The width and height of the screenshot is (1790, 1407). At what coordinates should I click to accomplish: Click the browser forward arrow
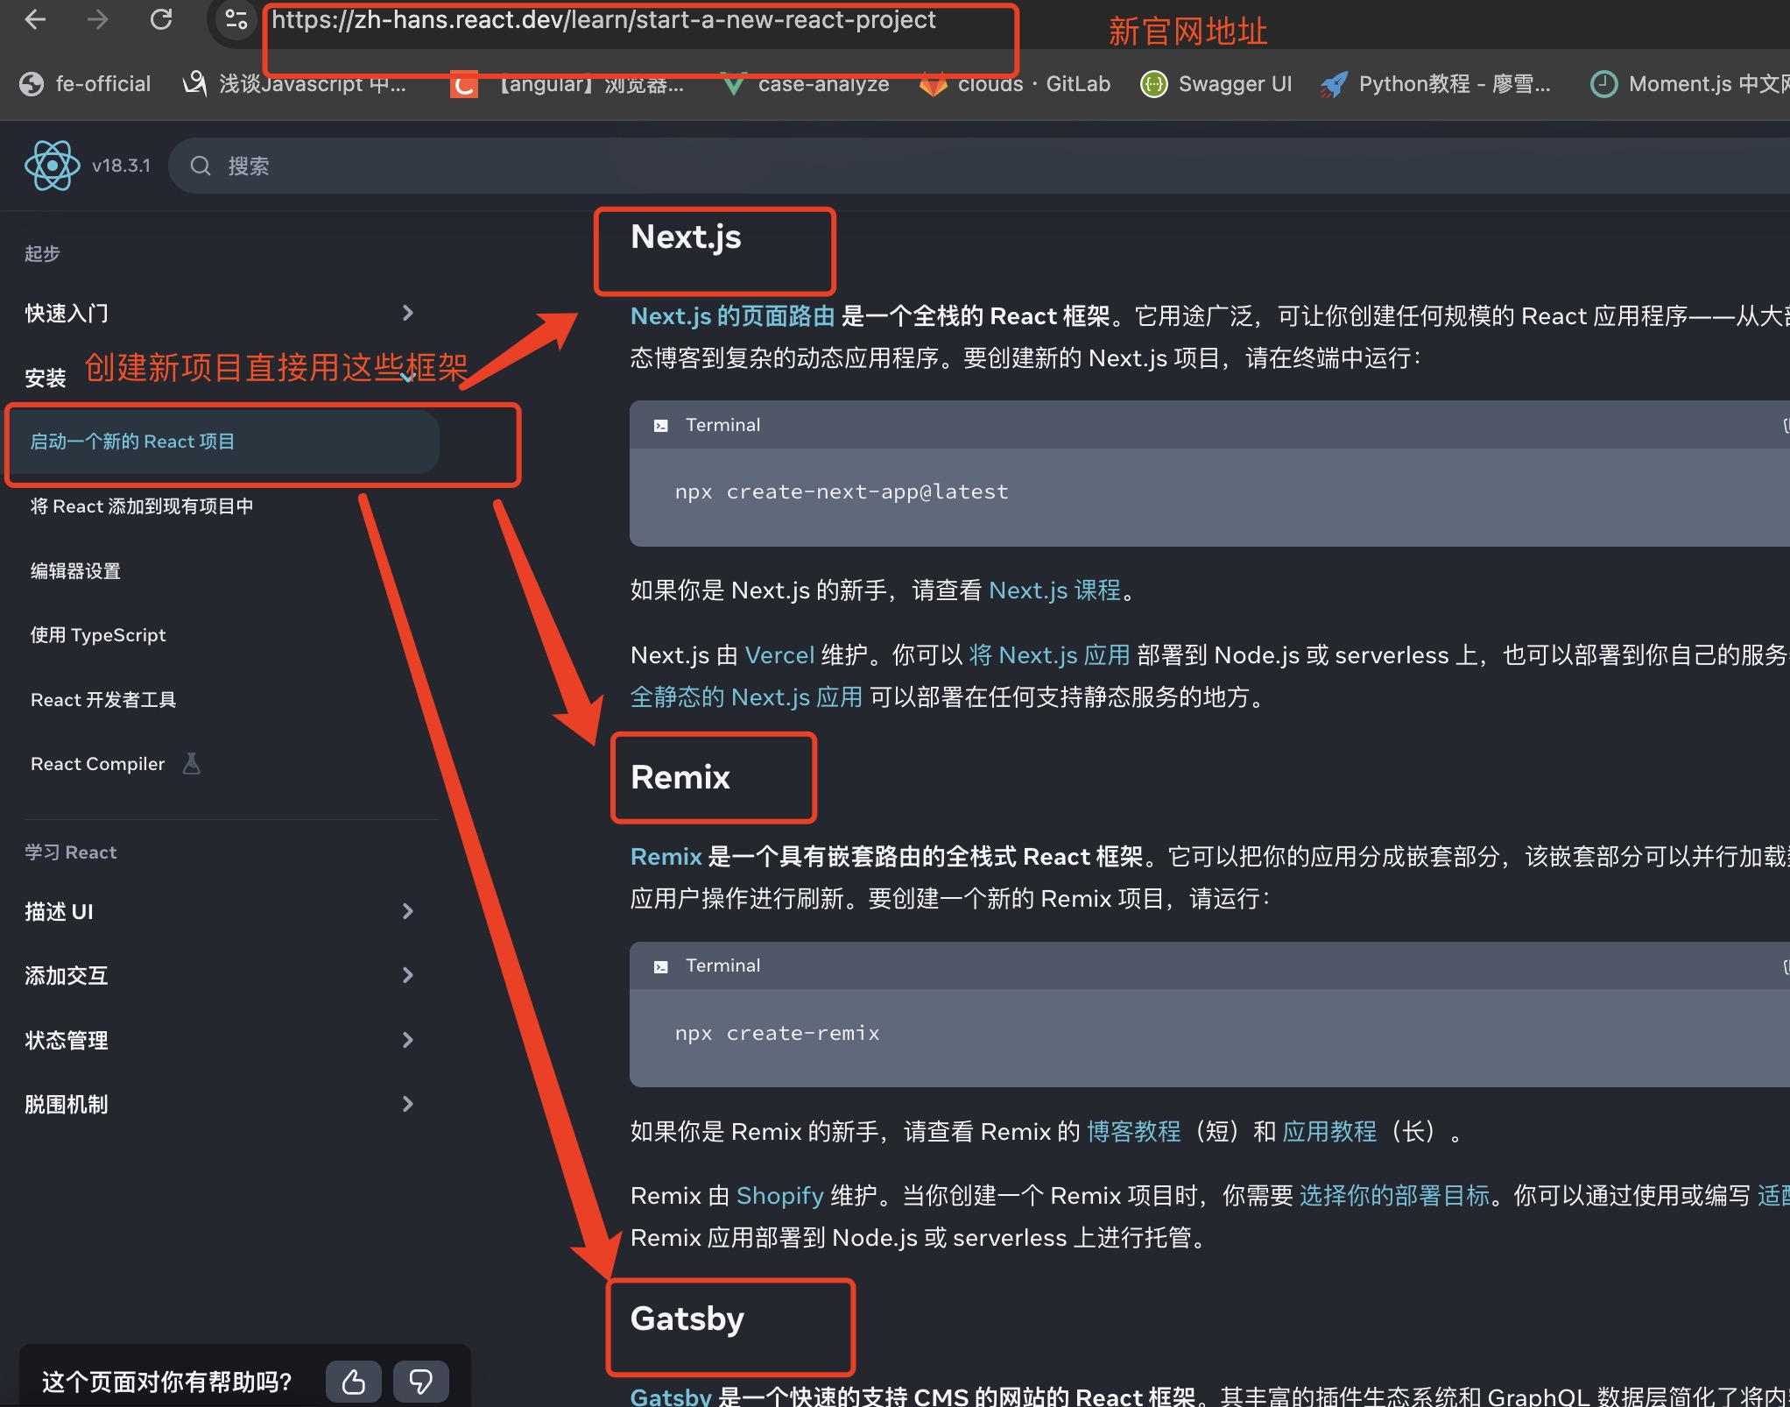[98, 19]
